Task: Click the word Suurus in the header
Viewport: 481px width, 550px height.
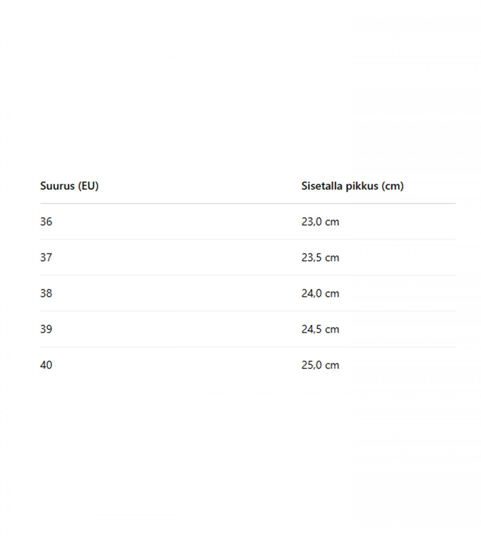Action: [57, 186]
